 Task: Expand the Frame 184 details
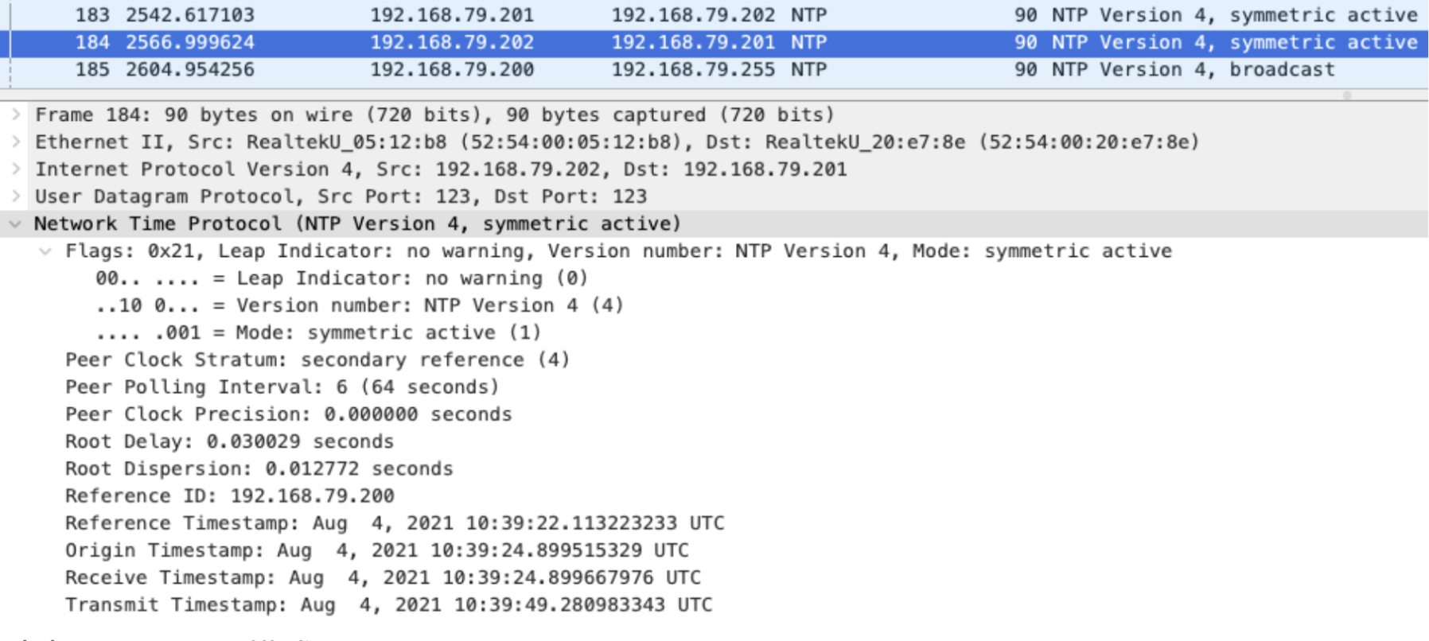pyautogui.click(x=15, y=115)
